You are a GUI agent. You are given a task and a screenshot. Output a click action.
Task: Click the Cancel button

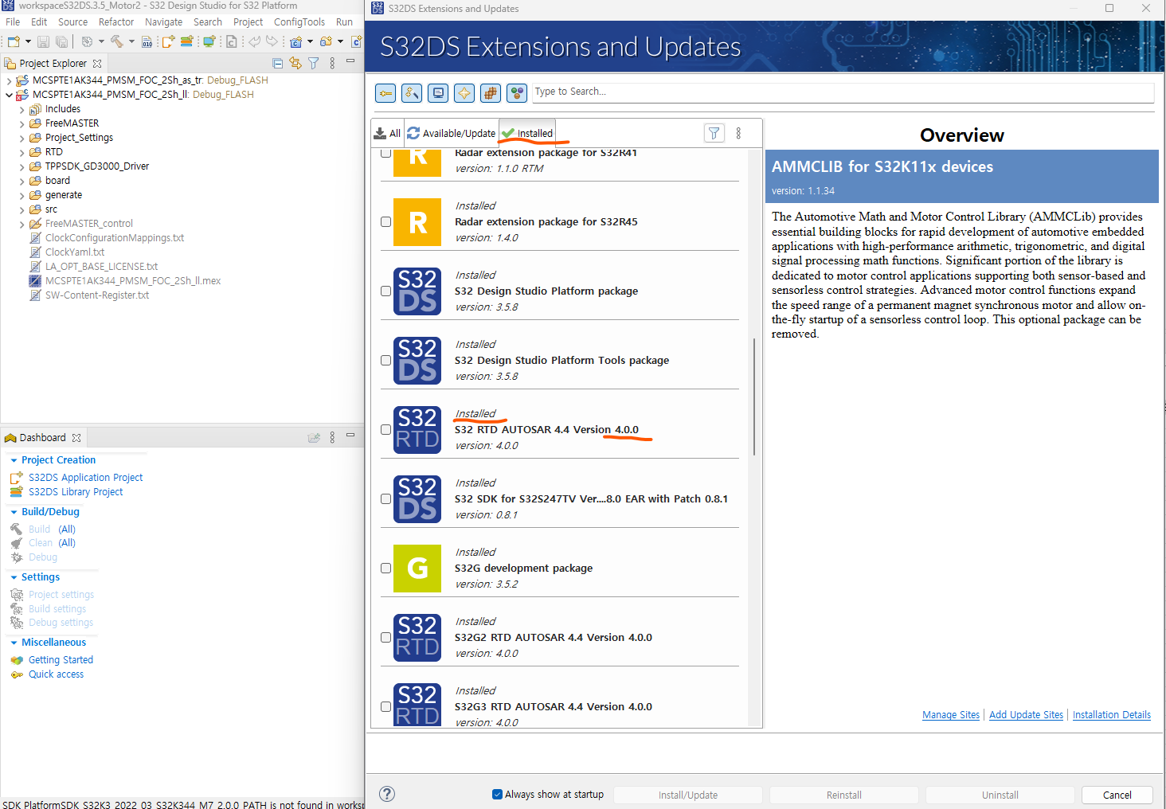pos(1117,795)
